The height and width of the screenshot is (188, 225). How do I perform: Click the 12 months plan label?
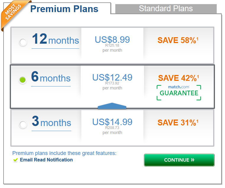55,39
